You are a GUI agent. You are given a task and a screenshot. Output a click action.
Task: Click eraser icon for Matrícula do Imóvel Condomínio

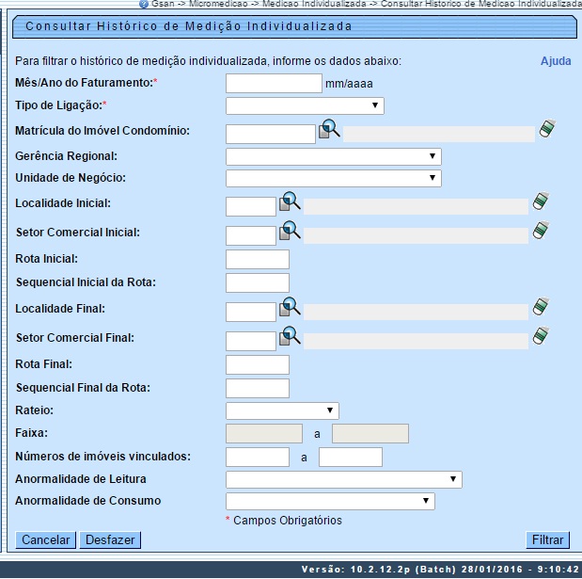(x=546, y=131)
